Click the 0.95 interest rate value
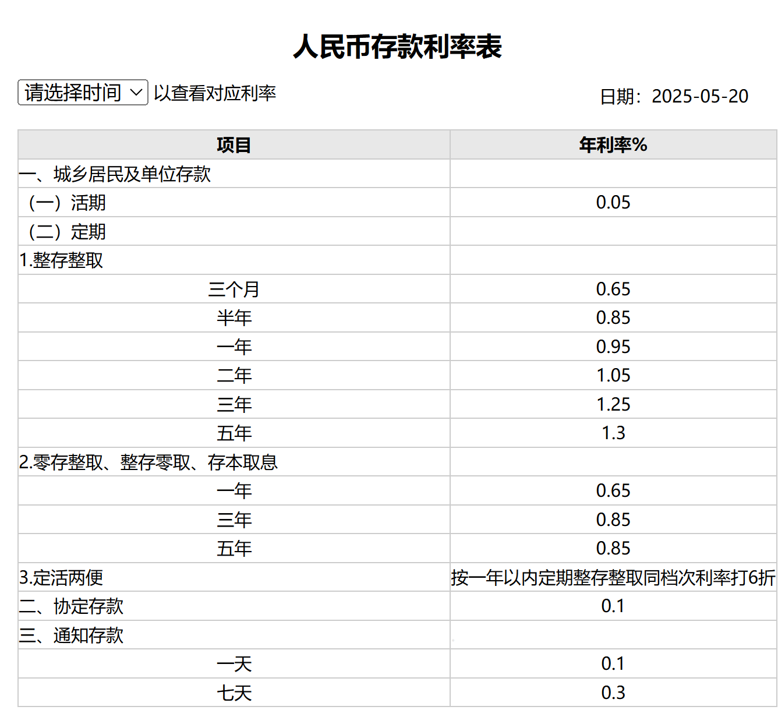This screenshot has width=778, height=710. point(613,347)
